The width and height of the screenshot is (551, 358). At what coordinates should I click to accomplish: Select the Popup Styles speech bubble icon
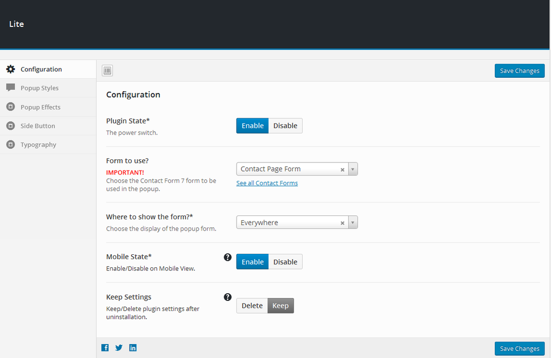(11, 87)
